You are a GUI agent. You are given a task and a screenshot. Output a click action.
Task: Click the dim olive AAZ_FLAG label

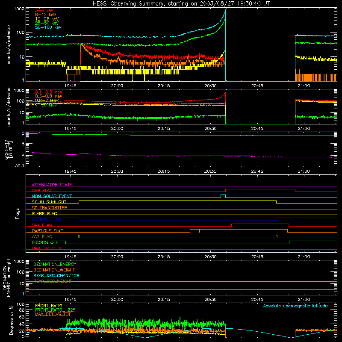[x=42, y=237]
